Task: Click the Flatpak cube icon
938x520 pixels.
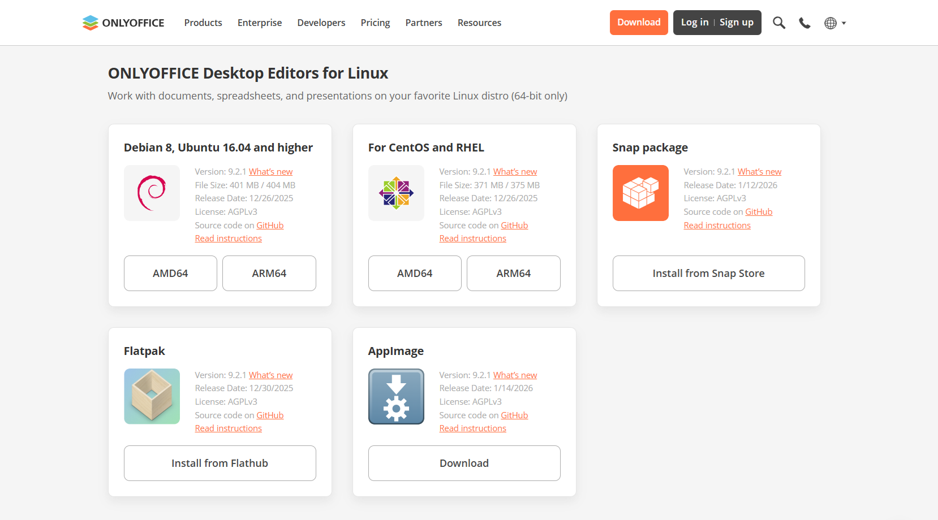Action: (x=152, y=396)
